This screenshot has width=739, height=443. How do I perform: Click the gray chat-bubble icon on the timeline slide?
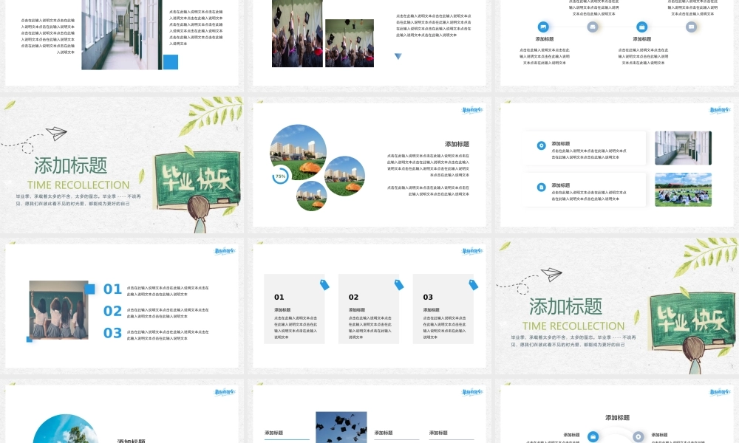coord(691,27)
